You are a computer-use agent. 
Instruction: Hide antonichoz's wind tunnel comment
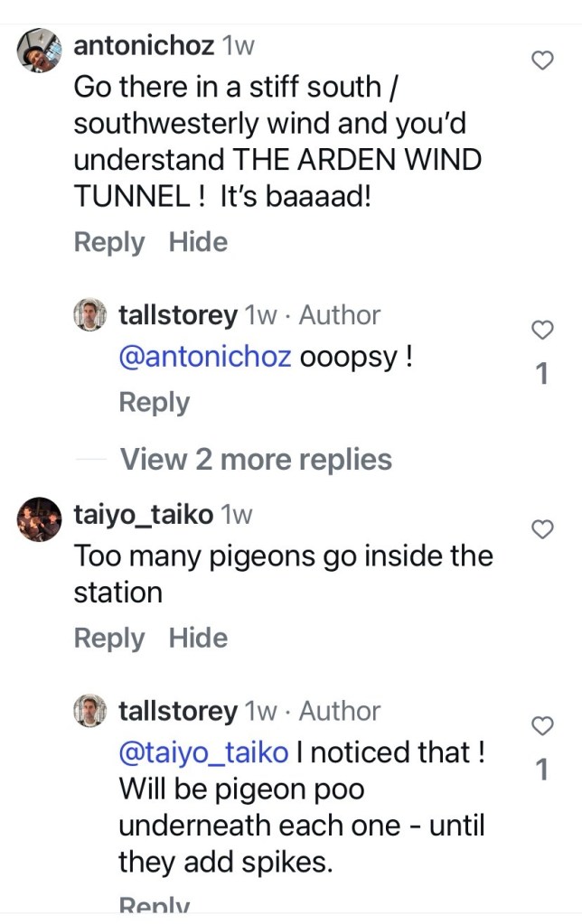click(198, 242)
